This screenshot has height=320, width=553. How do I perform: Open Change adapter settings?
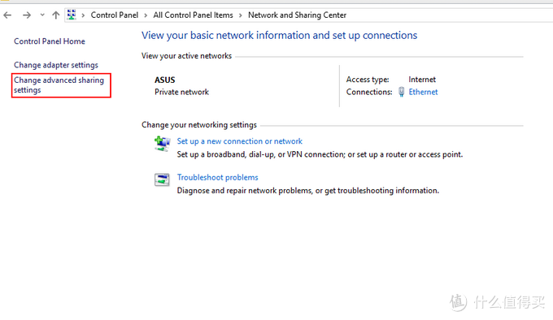pos(56,65)
